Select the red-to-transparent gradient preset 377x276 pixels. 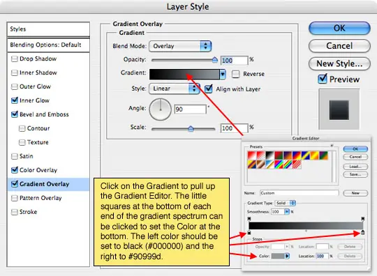coord(261,155)
